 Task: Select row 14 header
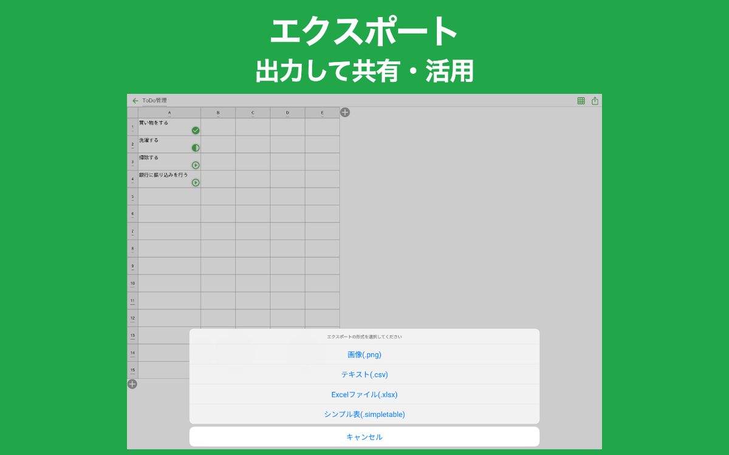[x=132, y=353]
